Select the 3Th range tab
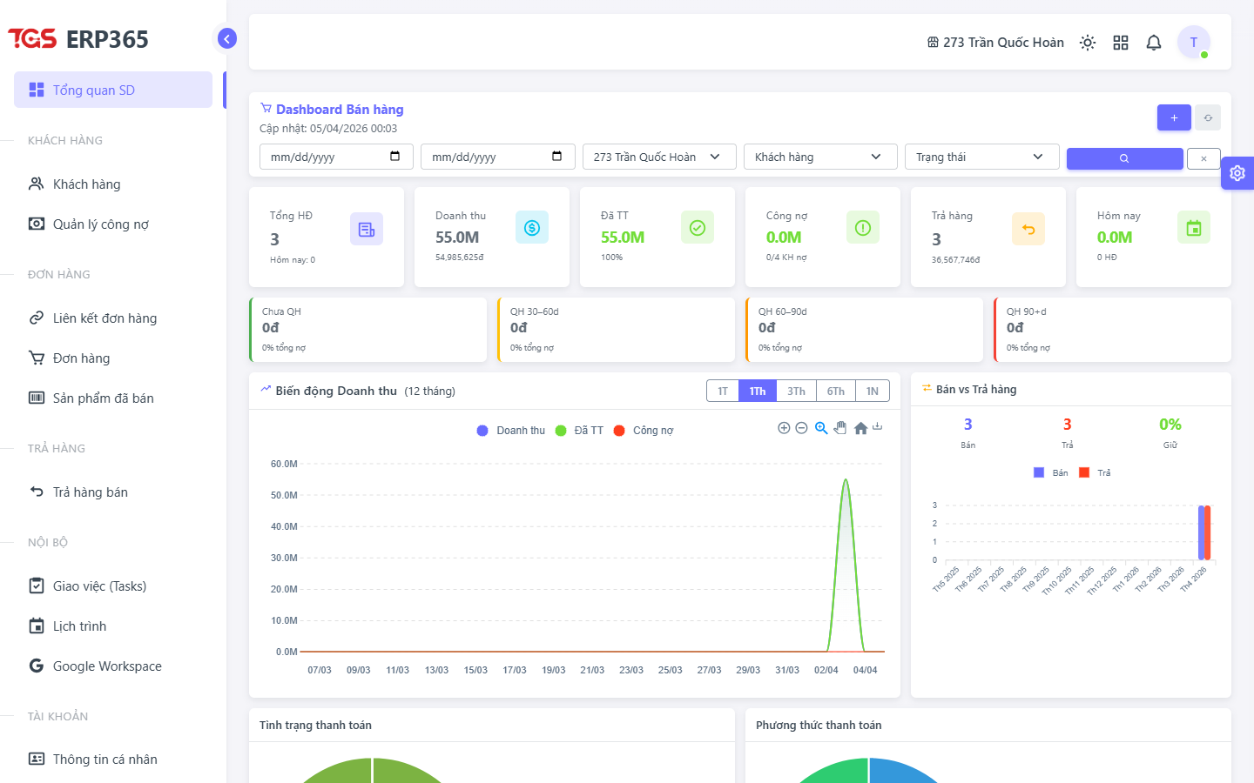 [x=796, y=391]
